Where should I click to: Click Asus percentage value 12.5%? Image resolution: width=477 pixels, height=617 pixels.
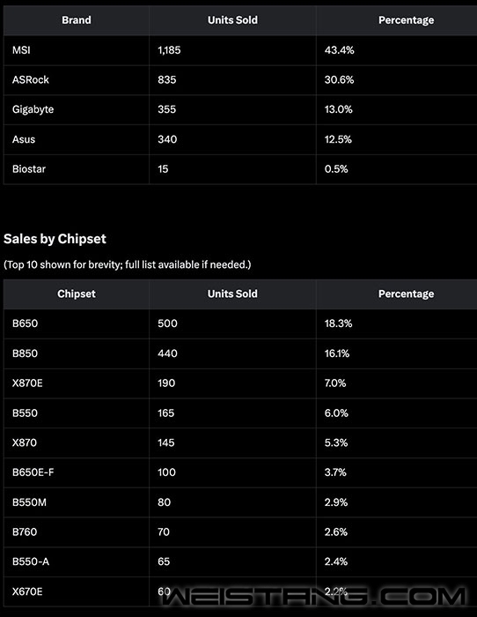point(338,139)
